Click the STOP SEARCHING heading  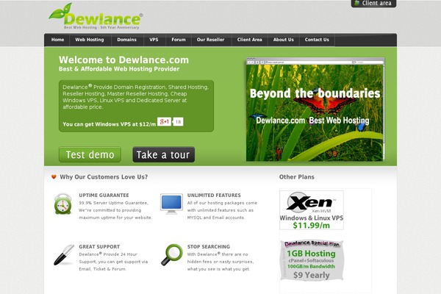(x=209, y=247)
